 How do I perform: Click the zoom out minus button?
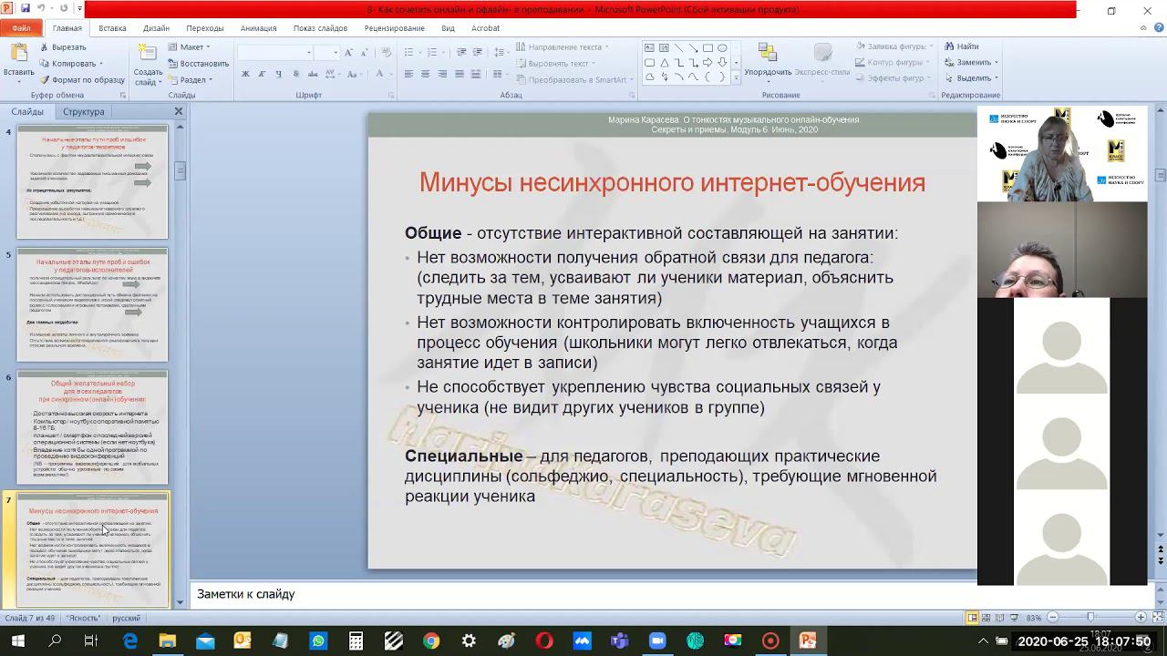(x=1052, y=618)
